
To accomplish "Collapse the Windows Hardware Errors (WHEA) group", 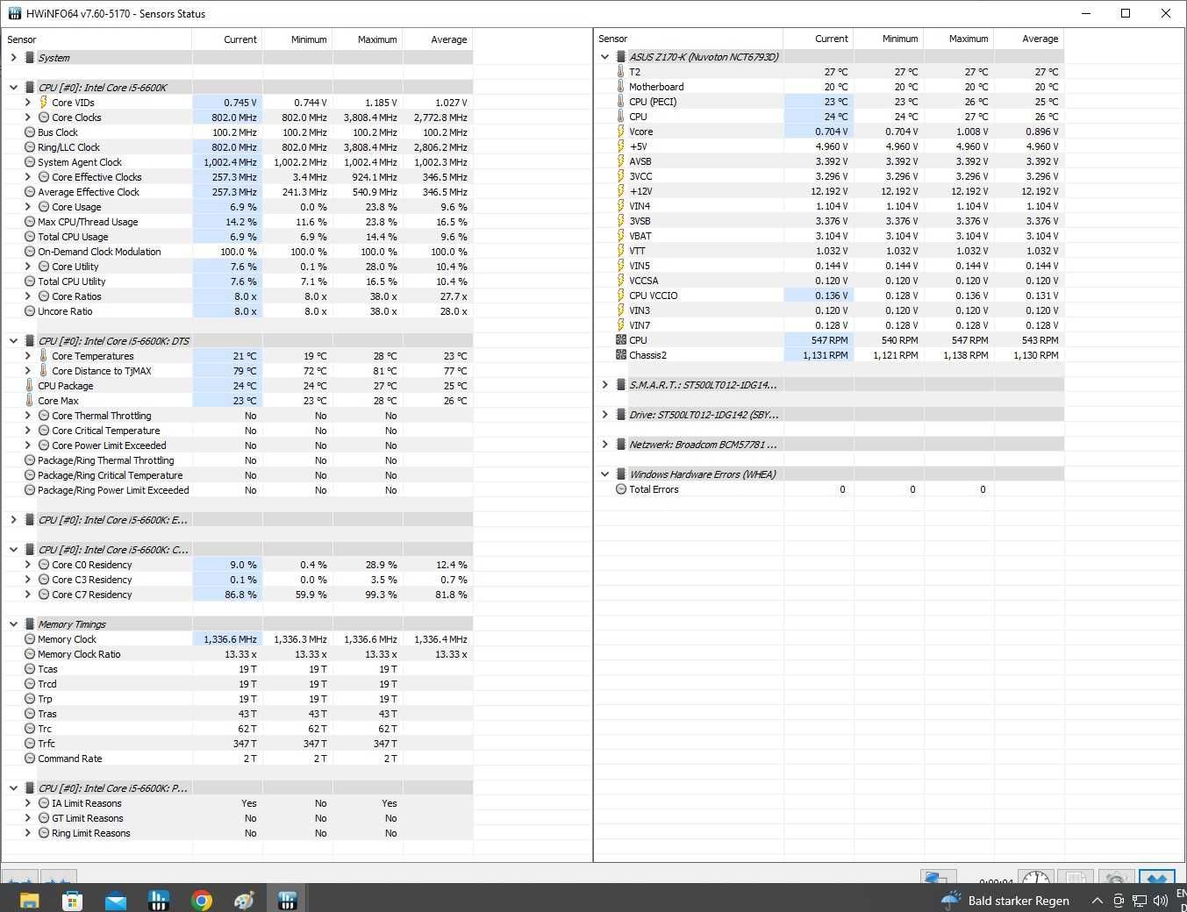I will pyautogui.click(x=604, y=474).
